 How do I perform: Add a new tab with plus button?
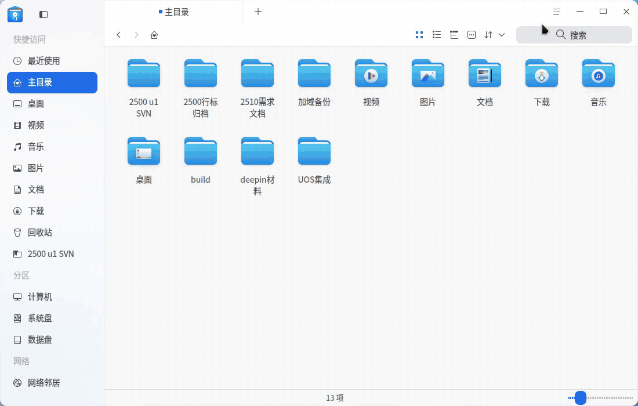click(x=258, y=12)
